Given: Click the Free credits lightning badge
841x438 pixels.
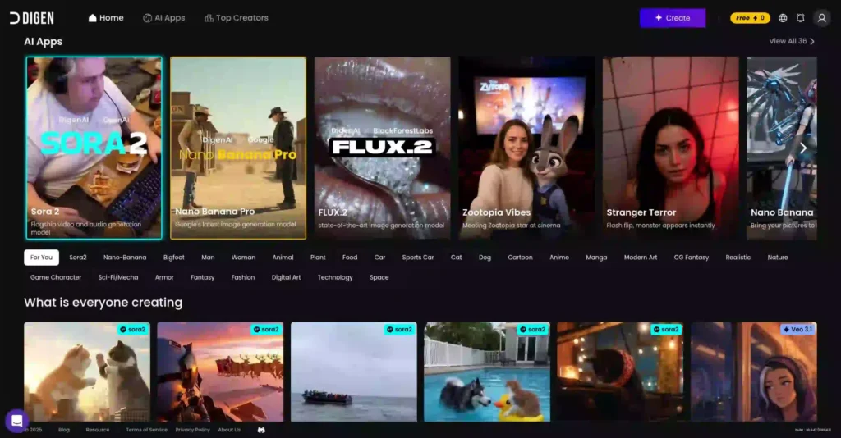Looking at the screenshot, I should [750, 18].
